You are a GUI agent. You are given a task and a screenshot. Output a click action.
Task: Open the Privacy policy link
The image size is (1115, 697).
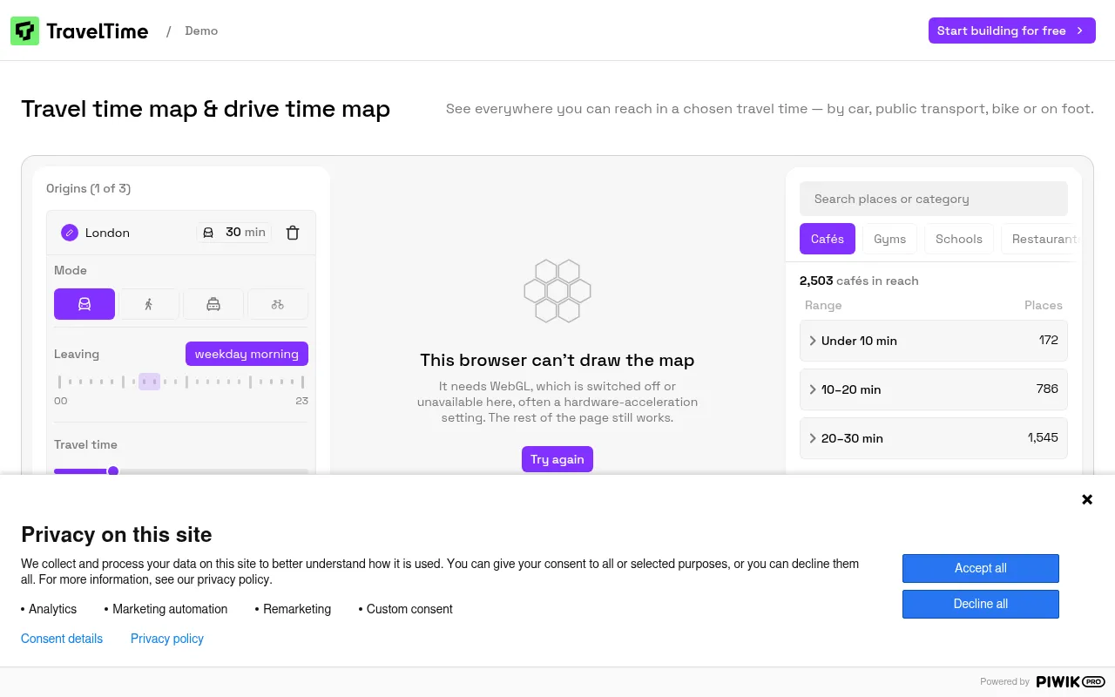click(x=167, y=639)
